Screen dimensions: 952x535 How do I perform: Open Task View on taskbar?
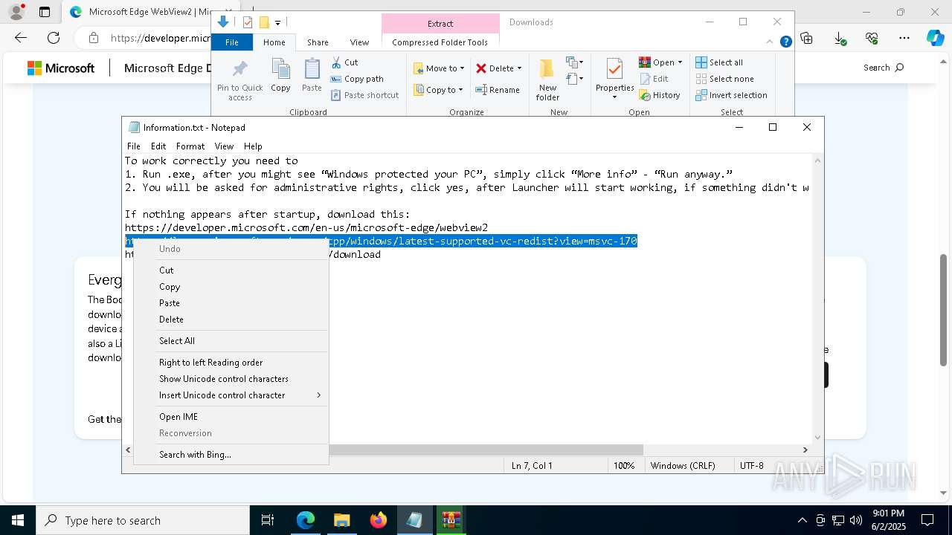click(268, 520)
